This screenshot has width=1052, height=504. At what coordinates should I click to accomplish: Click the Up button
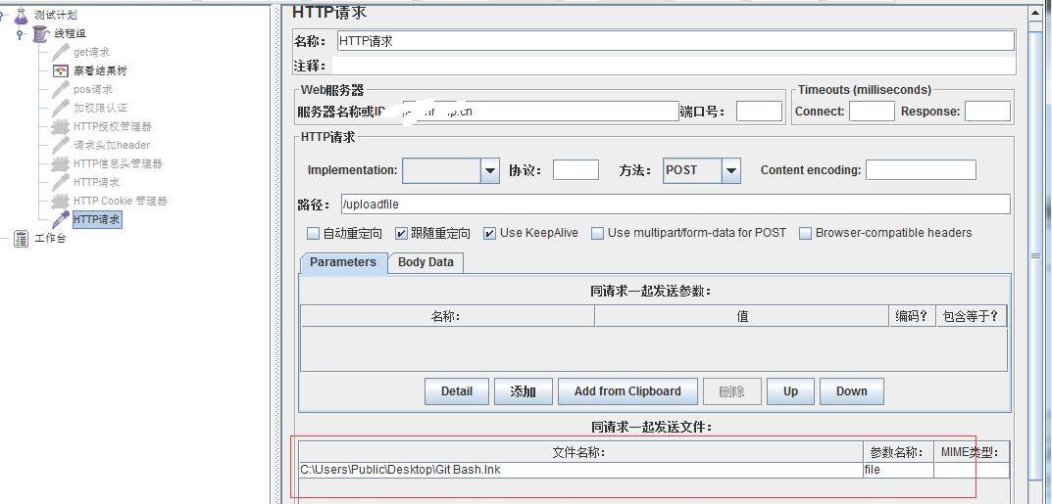pyautogui.click(x=790, y=391)
